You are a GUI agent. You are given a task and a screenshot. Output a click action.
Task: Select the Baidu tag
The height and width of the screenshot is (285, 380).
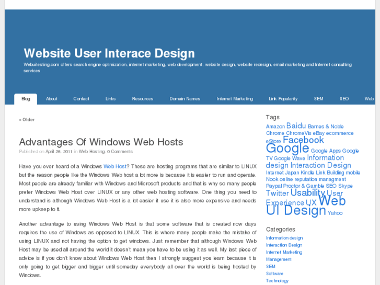(x=296, y=126)
